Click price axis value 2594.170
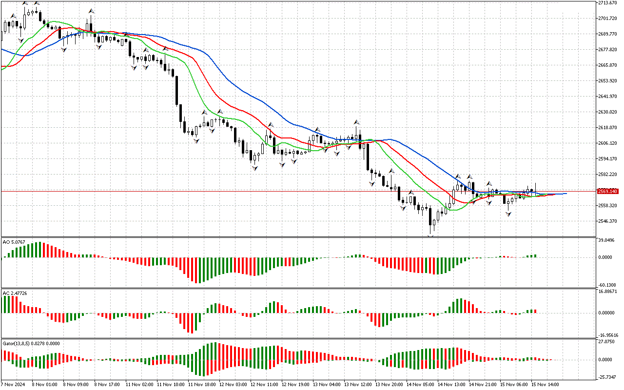This screenshot has width=624, height=390. [608, 159]
